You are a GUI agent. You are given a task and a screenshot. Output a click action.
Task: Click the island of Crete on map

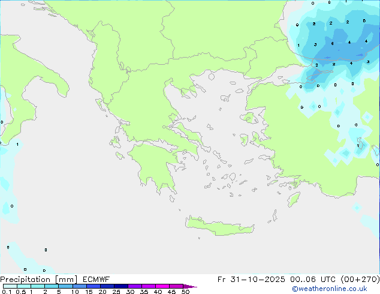point(219,226)
